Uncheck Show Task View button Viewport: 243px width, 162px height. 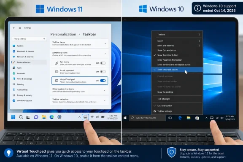(177, 55)
